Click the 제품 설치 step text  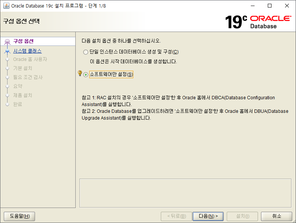23,95
